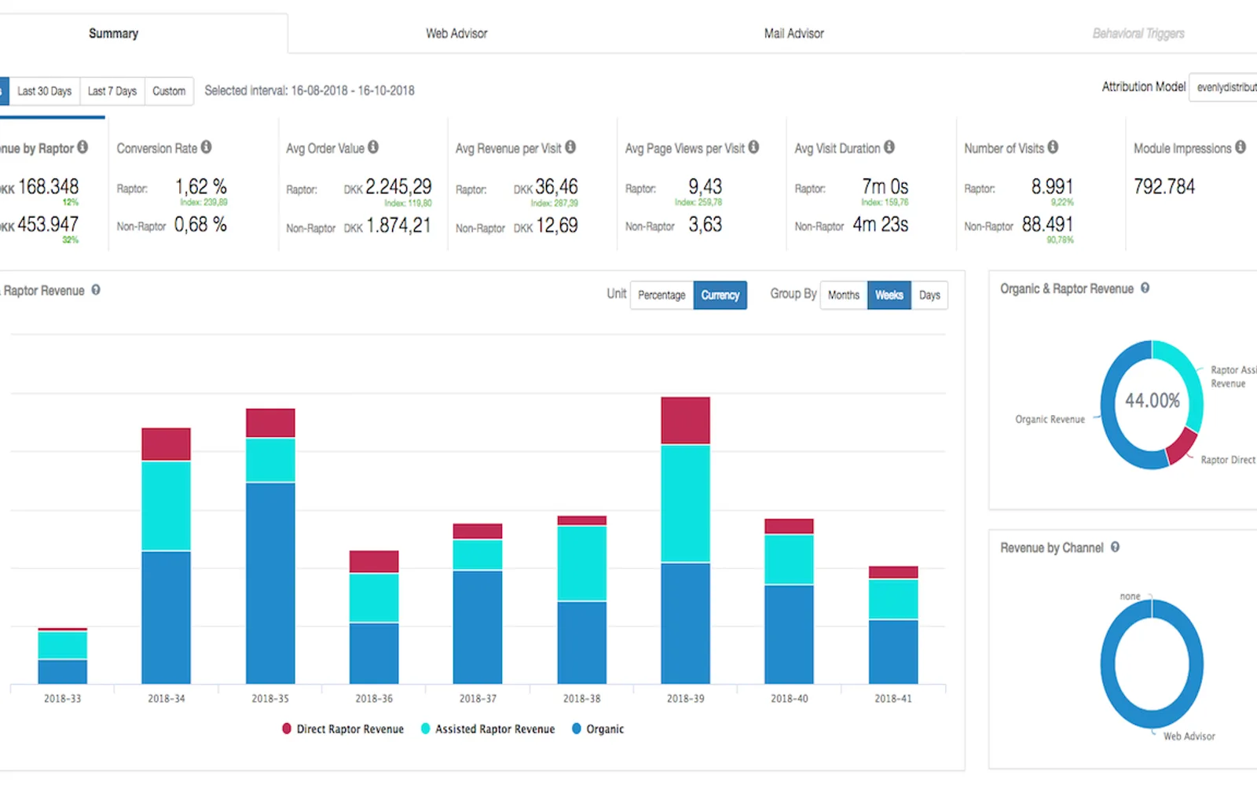Toggle Direct Raptor Revenue legend marker
This screenshot has height=786, width=1257.
(287, 729)
